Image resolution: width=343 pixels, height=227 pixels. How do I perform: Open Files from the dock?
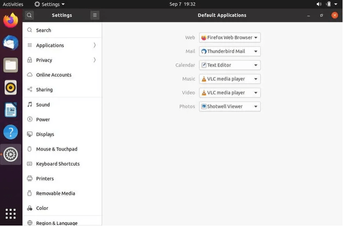[x=10, y=65]
